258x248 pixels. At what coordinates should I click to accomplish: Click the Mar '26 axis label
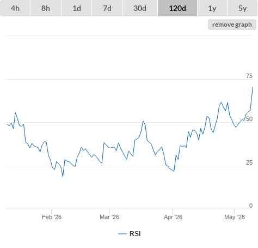tap(109, 217)
